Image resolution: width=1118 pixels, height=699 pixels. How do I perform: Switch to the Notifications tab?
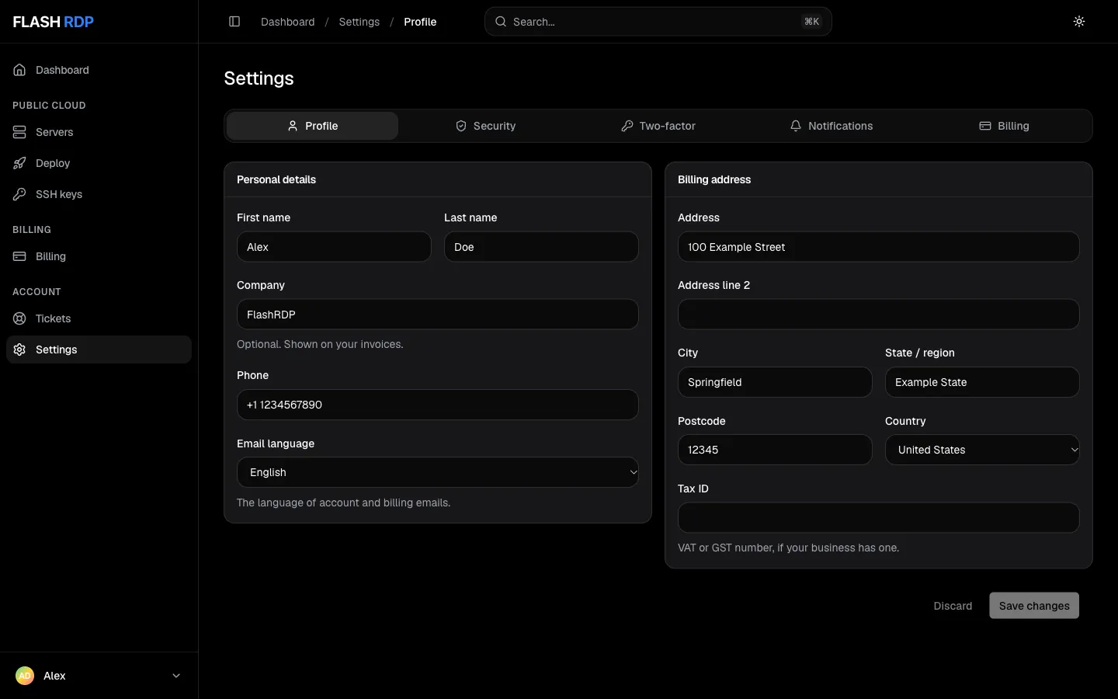click(832, 126)
